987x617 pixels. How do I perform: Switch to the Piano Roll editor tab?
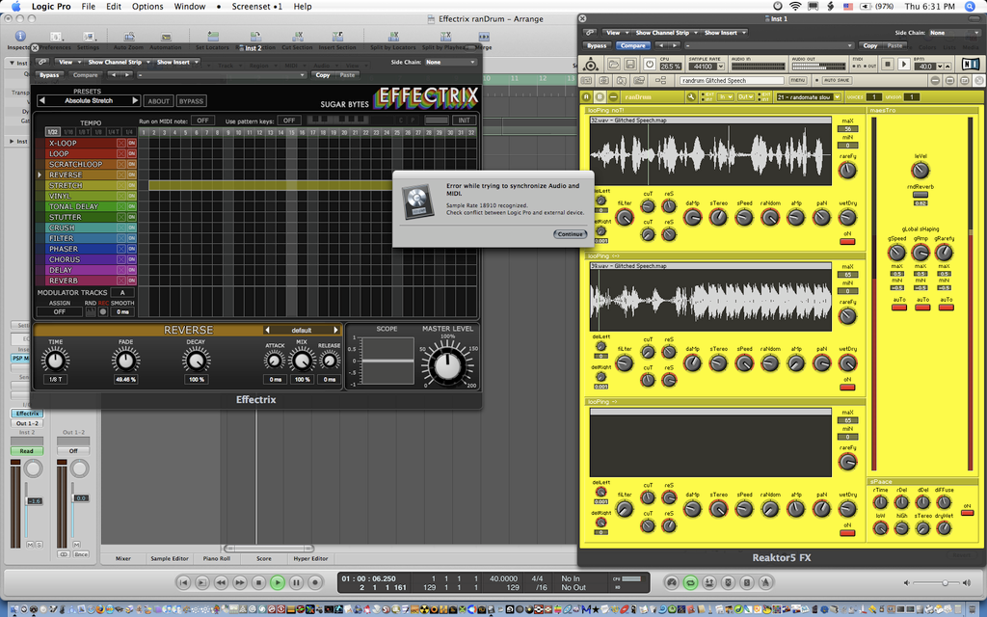[x=216, y=558]
